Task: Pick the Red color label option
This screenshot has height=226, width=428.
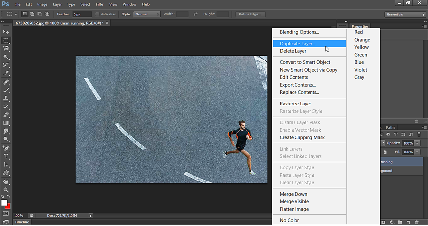Action: (x=358, y=32)
